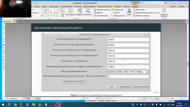Open the Windows Start menu
This screenshot has height=107, width=190.
coord(3,104)
